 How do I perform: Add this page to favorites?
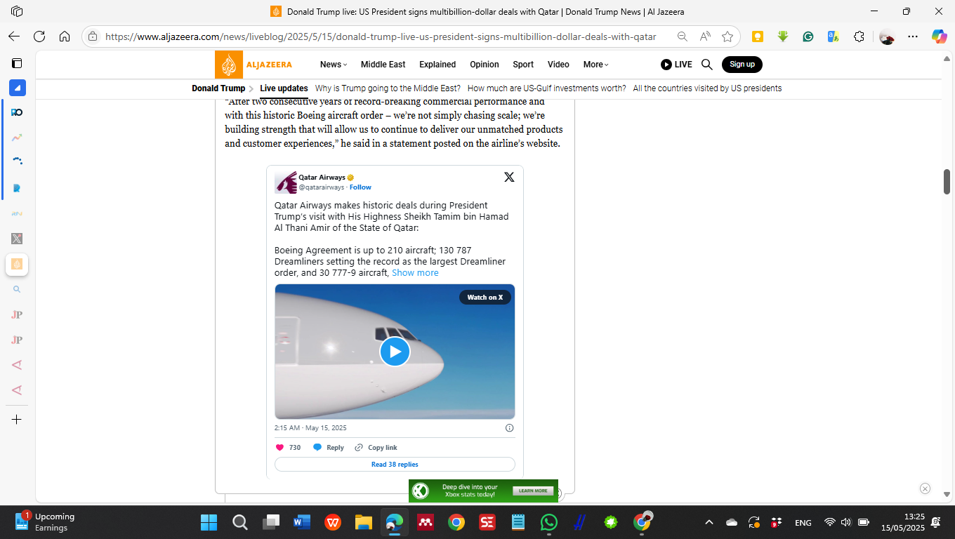click(727, 36)
